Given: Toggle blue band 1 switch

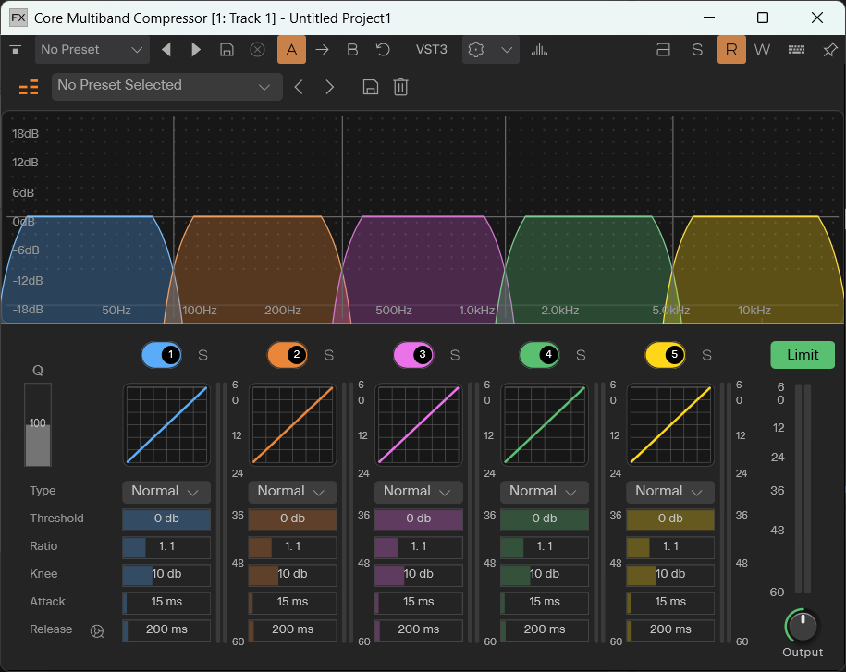Looking at the screenshot, I should [161, 355].
